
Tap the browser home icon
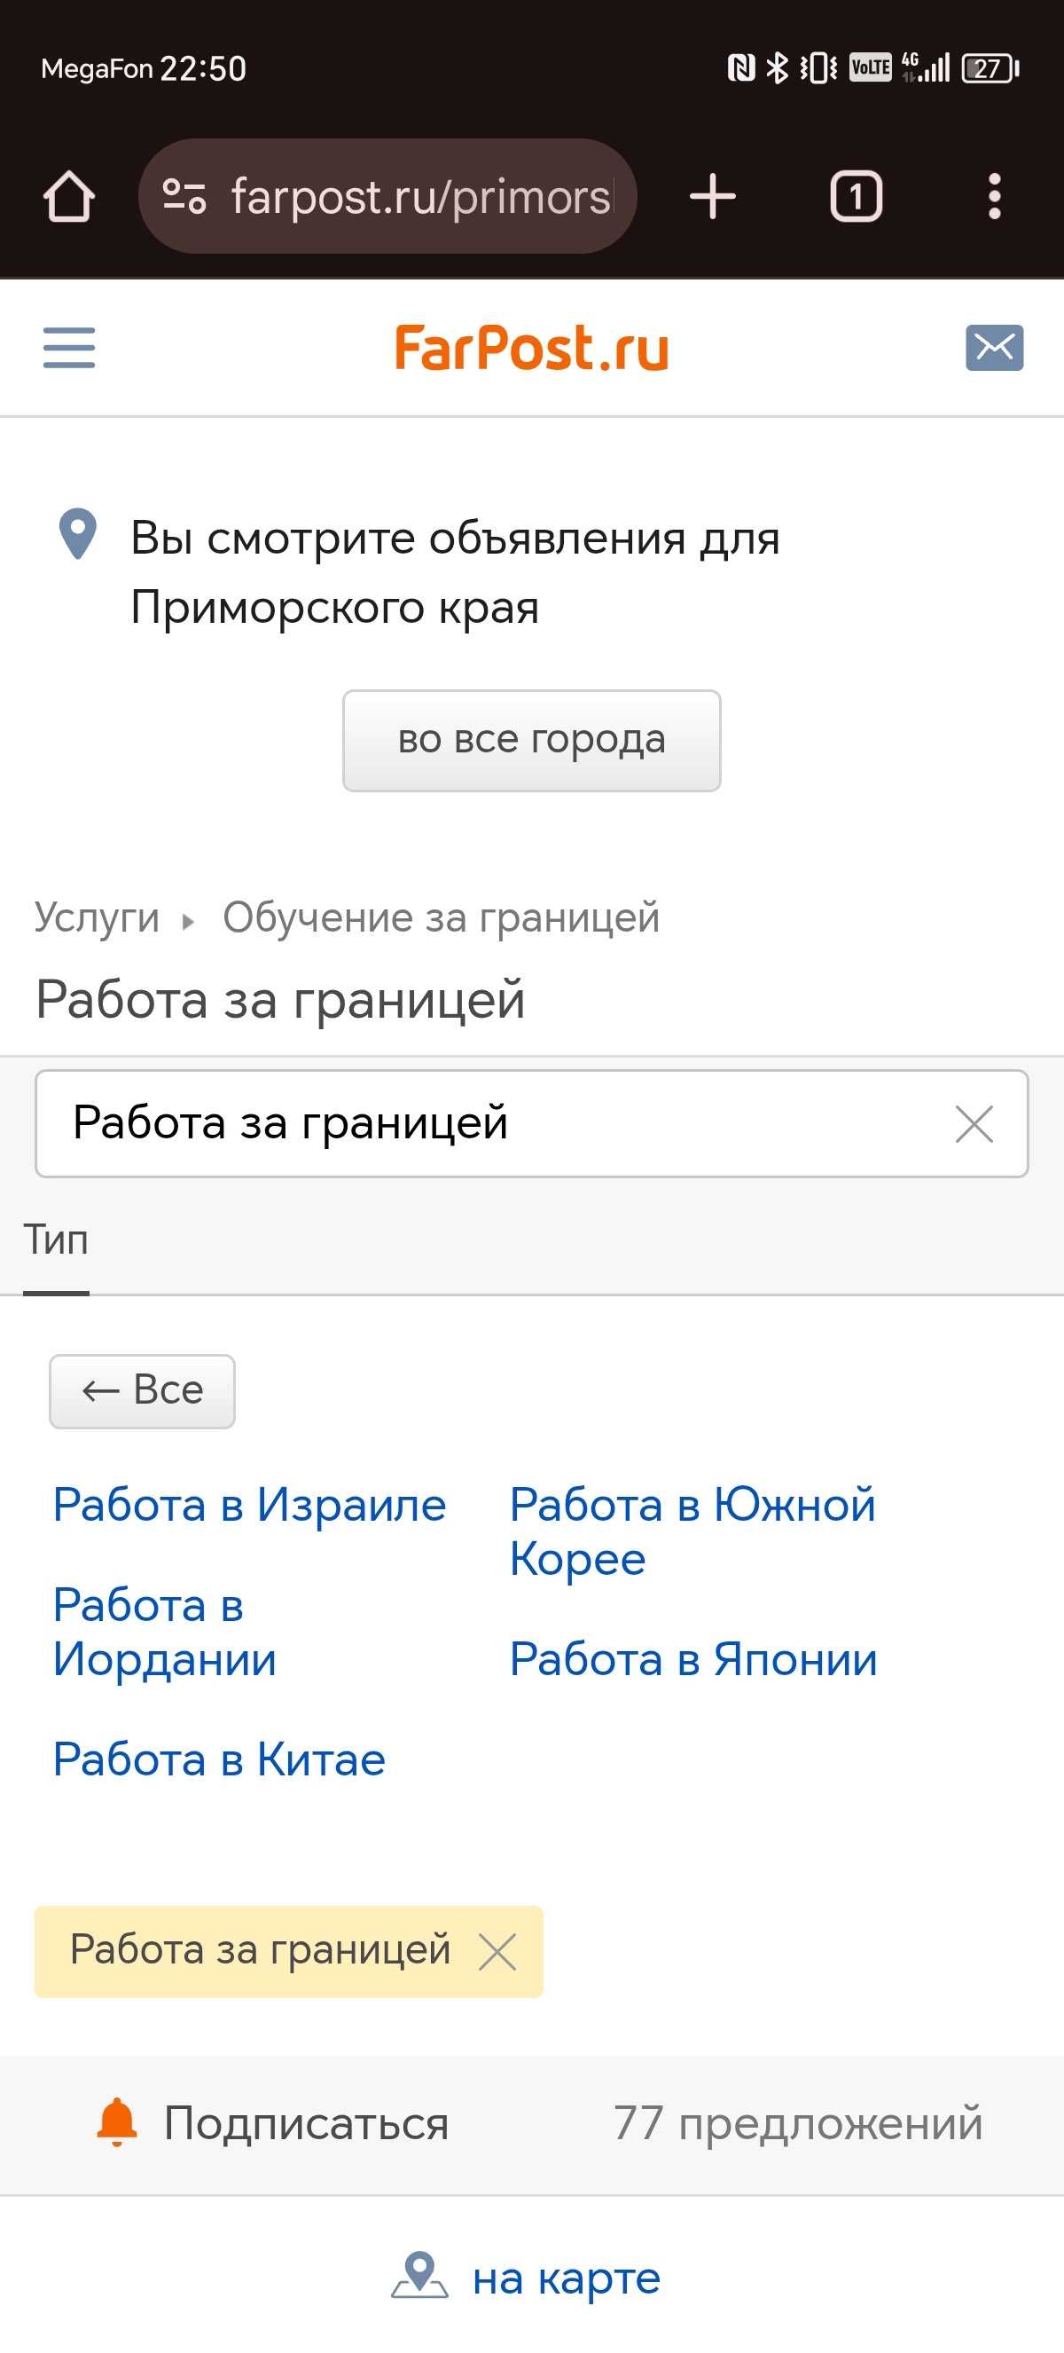69,196
